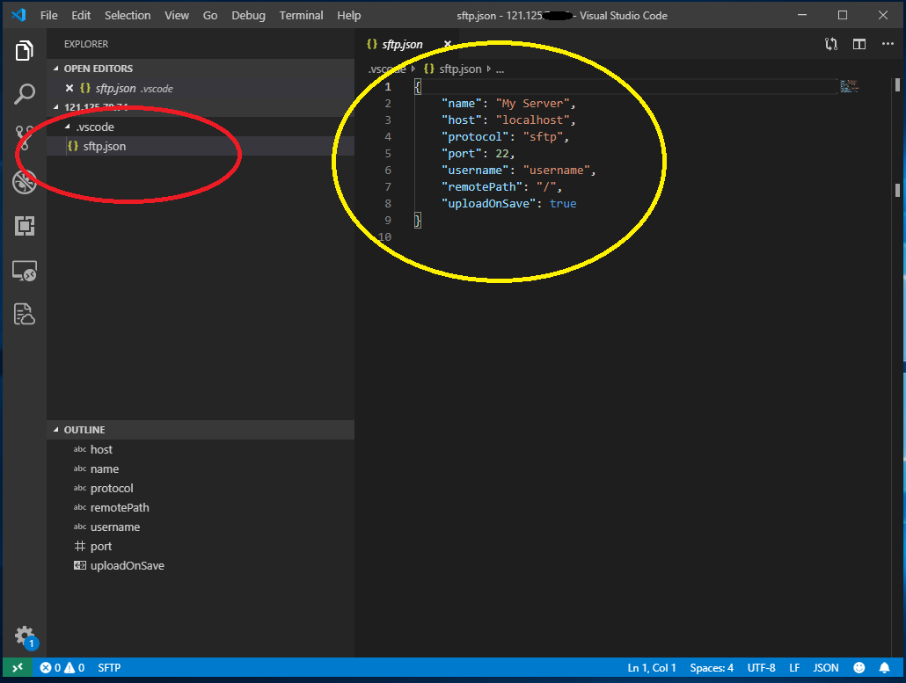This screenshot has width=906, height=683.
Task: Show warnings count in status bar
Action: click(x=74, y=667)
